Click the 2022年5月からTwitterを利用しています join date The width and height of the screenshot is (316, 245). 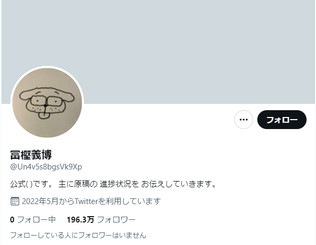[x=91, y=201]
